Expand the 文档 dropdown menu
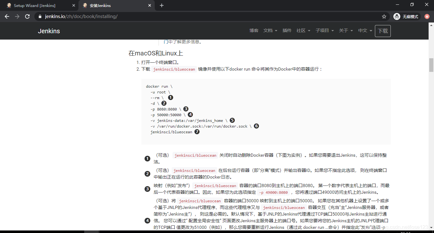 click(270, 31)
